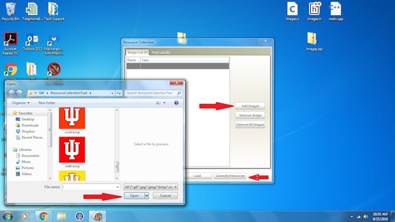Open the Recycle Bin desktop icon
This screenshot has height=222, width=395.
pos(10,12)
